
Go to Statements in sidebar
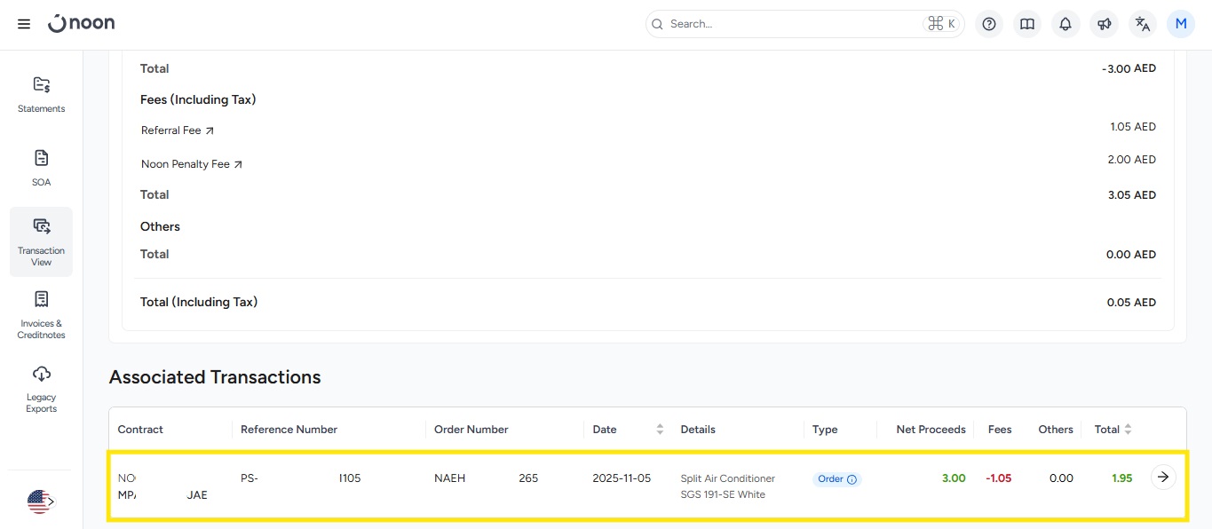tap(41, 94)
